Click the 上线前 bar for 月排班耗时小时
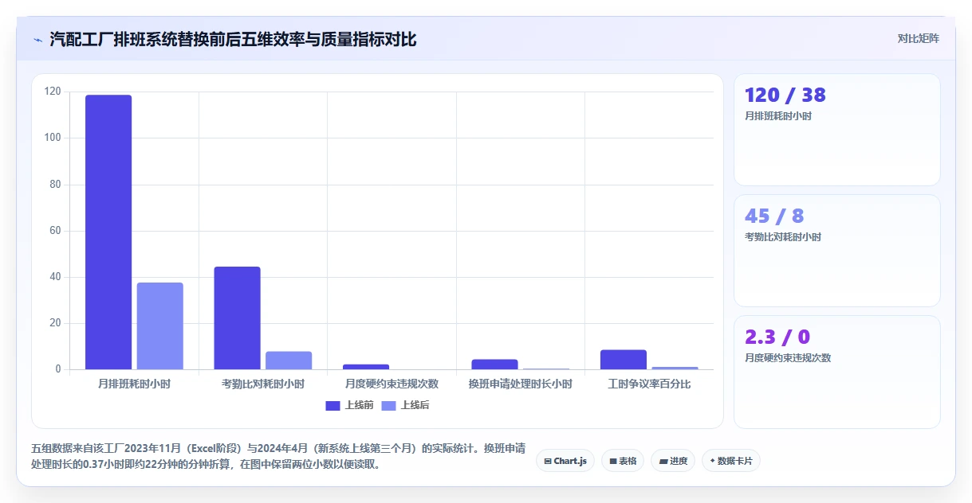 (x=108, y=232)
